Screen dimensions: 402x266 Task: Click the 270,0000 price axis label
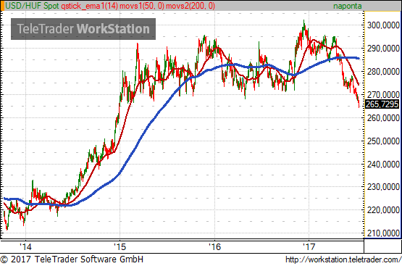tap(383, 94)
